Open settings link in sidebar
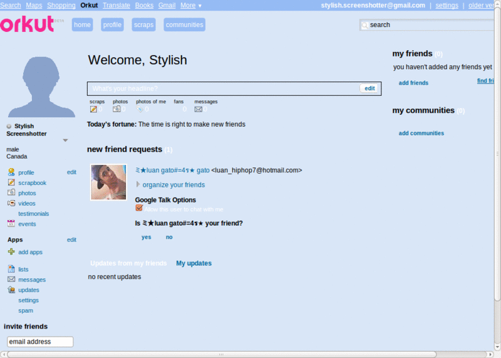Image resolution: width=501 pixels, height=358 pixels. pyautogui.click(x=28, y=300)
